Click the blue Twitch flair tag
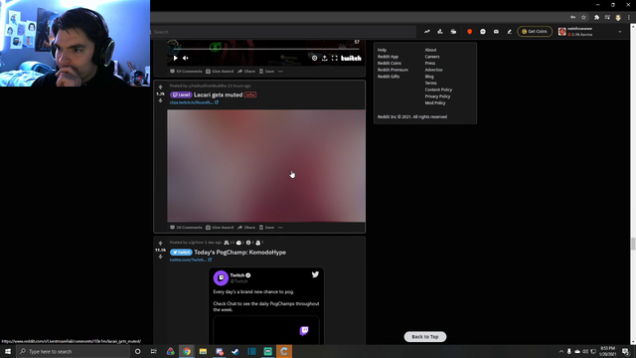Viewport: 636px width, 358px height. (x=181, y=252)
